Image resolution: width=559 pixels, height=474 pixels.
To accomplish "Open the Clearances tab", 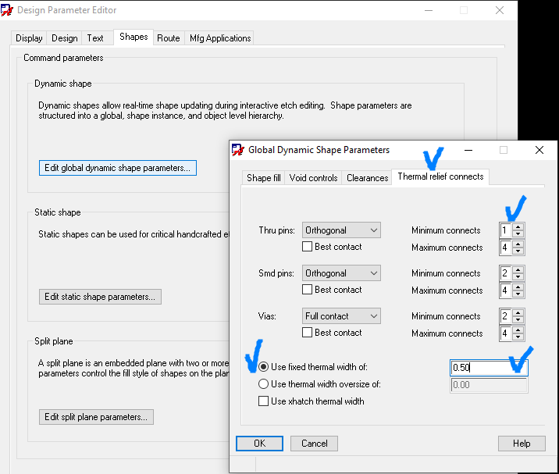I will coord(367,177).
